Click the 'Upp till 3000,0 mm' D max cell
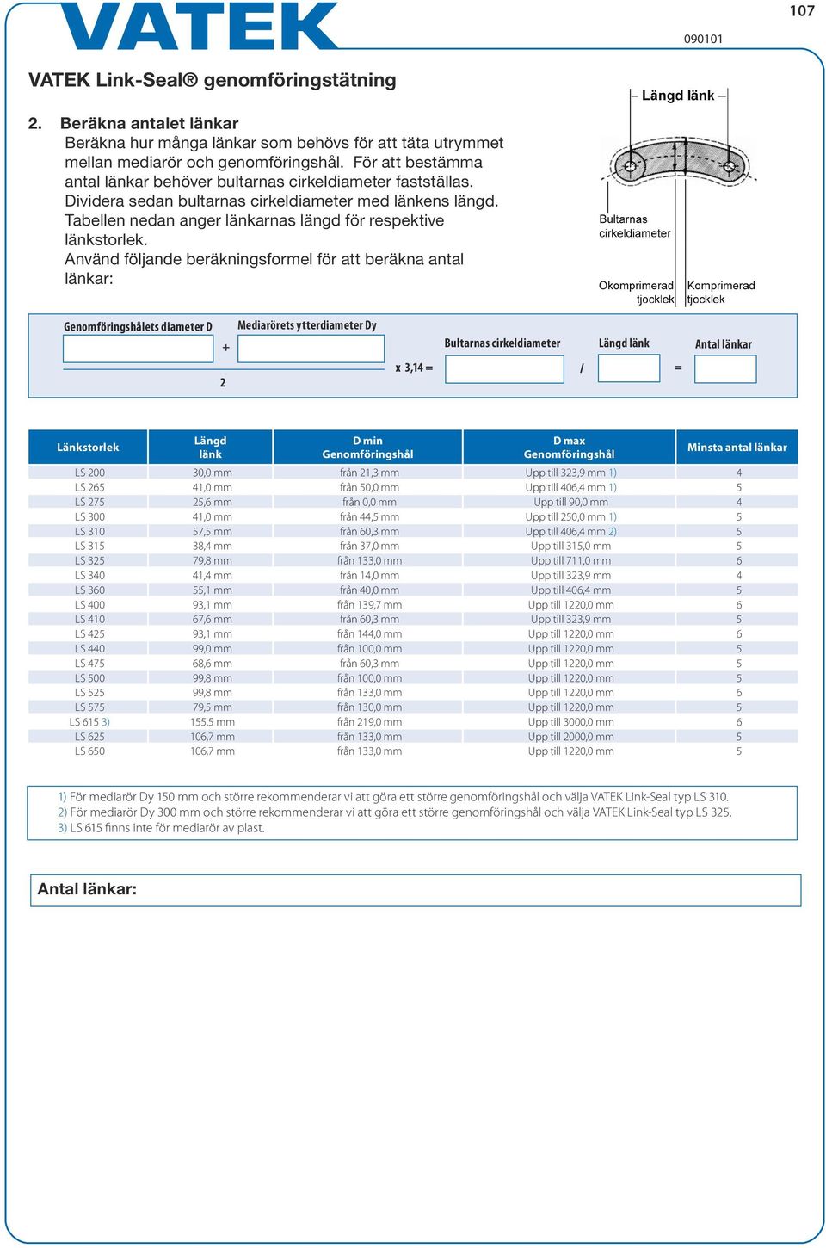 [x=571, y=722]
